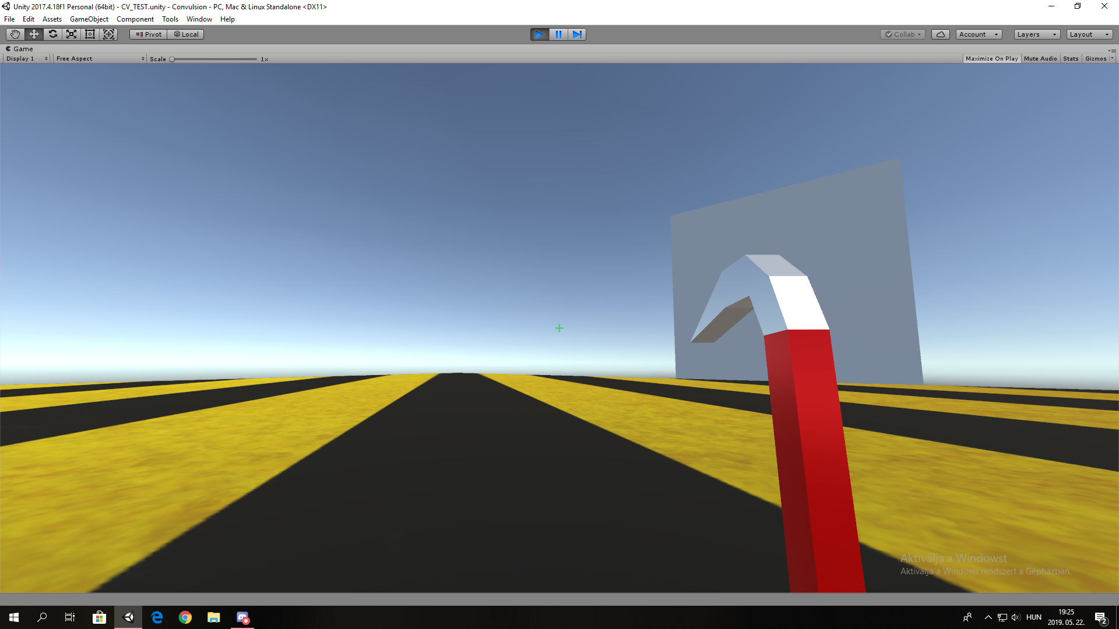Select the Game tab
The width and height of the screenshot is (1119, 629).
[x=19, y=49]
